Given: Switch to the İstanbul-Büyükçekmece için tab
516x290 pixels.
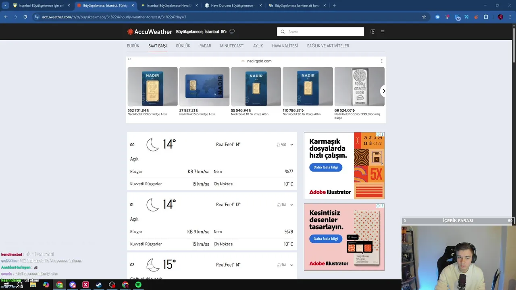Looking at the screenshot, I should pyautogui.click(x=42, y=6).
